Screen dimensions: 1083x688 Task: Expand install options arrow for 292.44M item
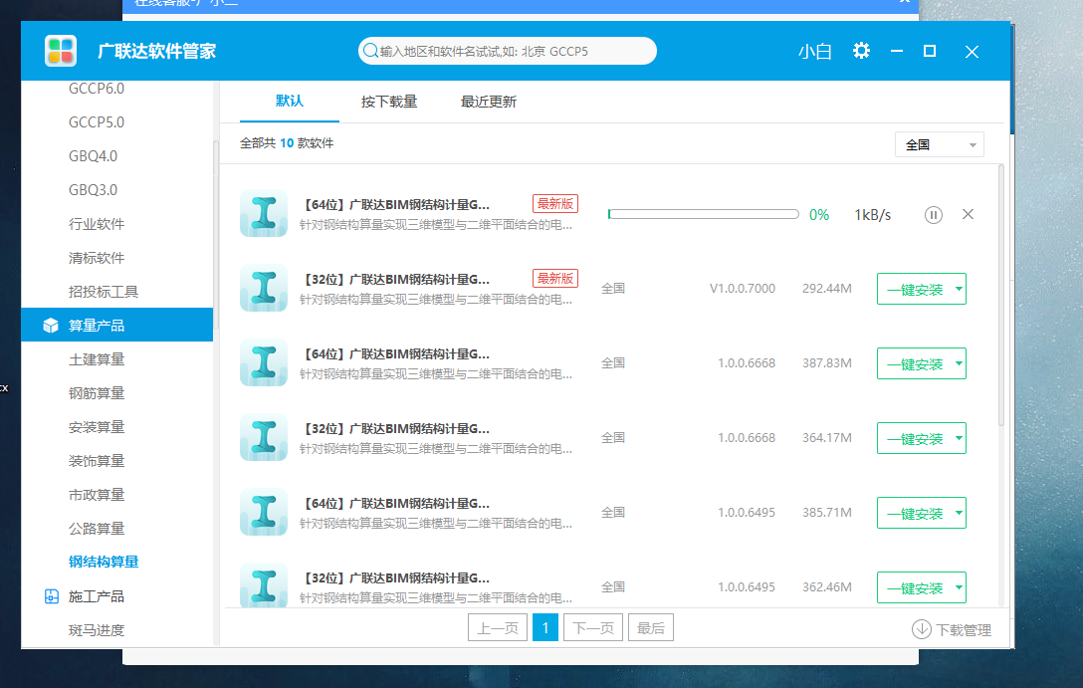(x=959, y=289)
